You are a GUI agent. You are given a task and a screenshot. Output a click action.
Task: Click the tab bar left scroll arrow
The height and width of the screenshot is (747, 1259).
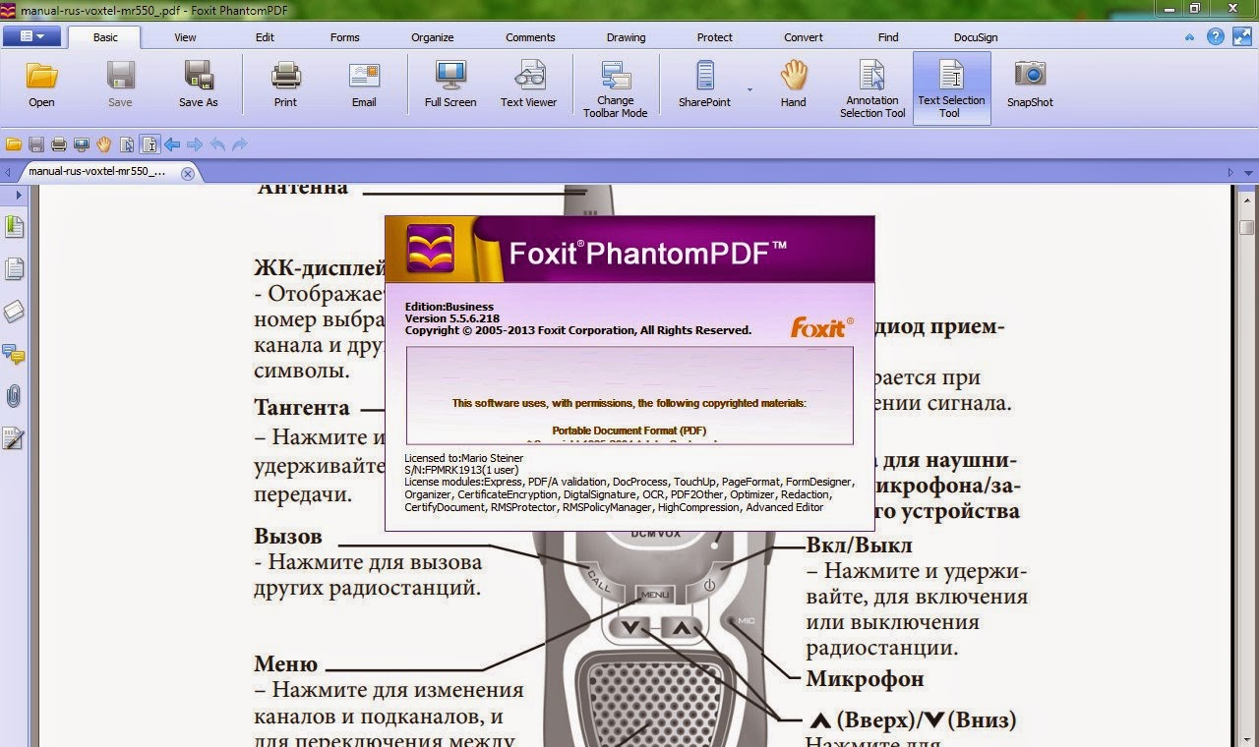[x=9, y=172]
